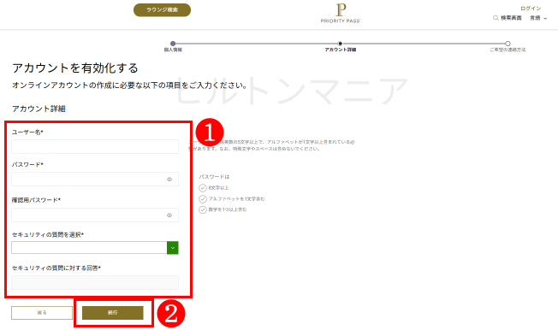The width and height of the screenshot is (558, 330).
Task: Click the number requirement check circle
Action: 203,209
